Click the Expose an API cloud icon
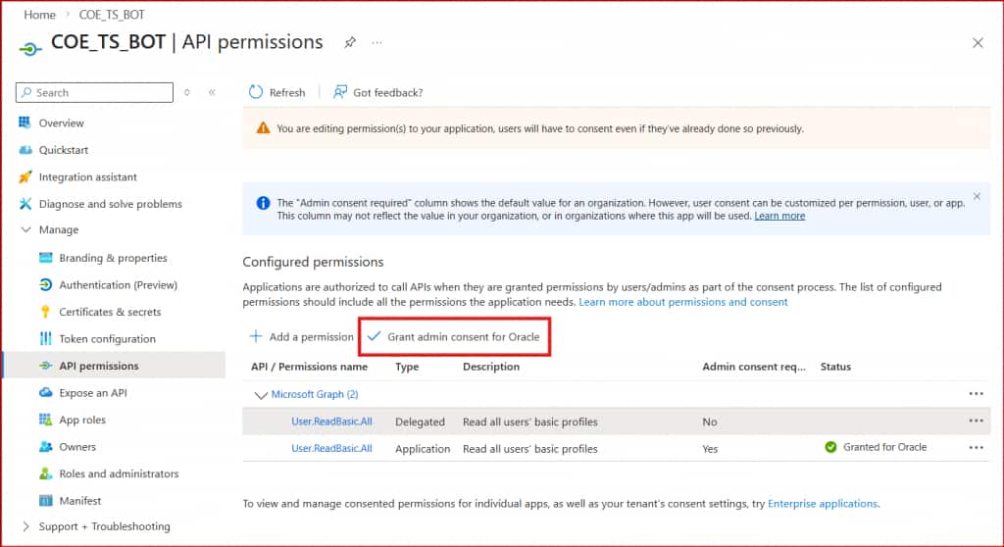 pyautogui.click(x=45, y=393)
